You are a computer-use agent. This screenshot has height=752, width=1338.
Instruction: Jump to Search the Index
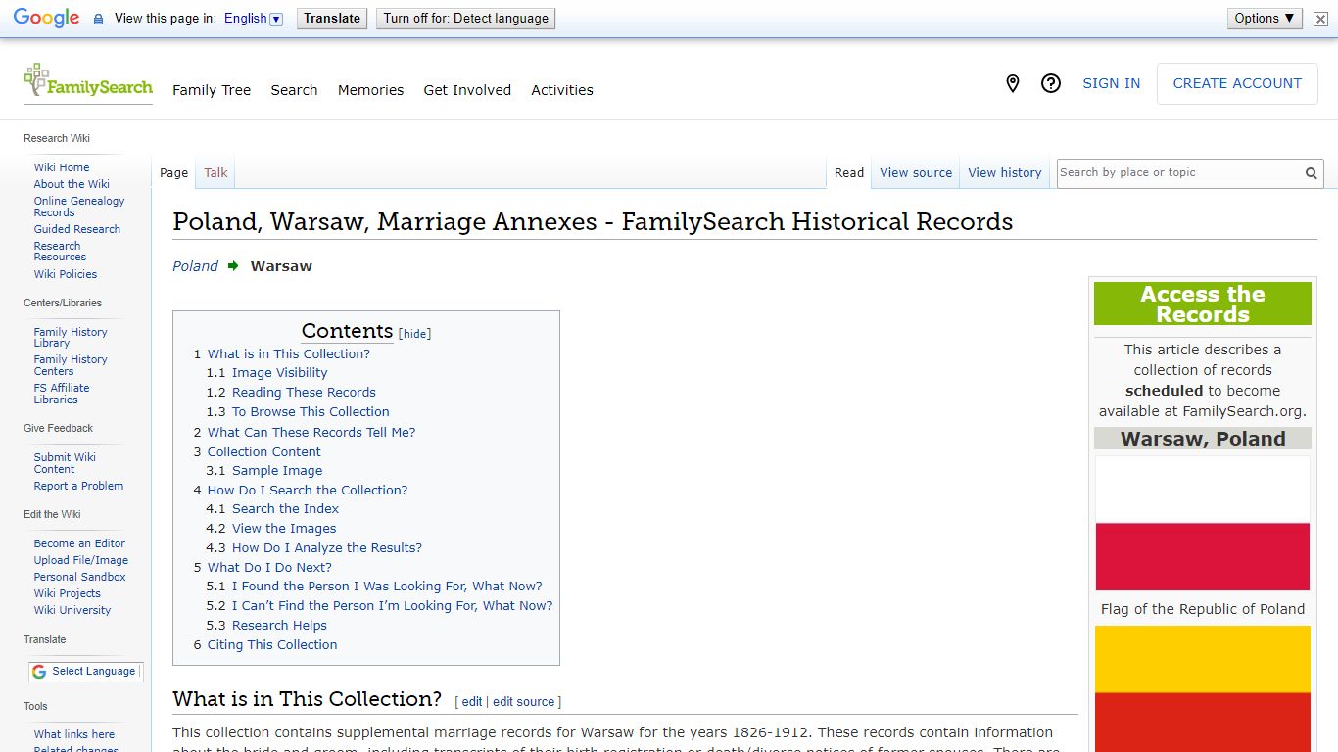[285, 509]
